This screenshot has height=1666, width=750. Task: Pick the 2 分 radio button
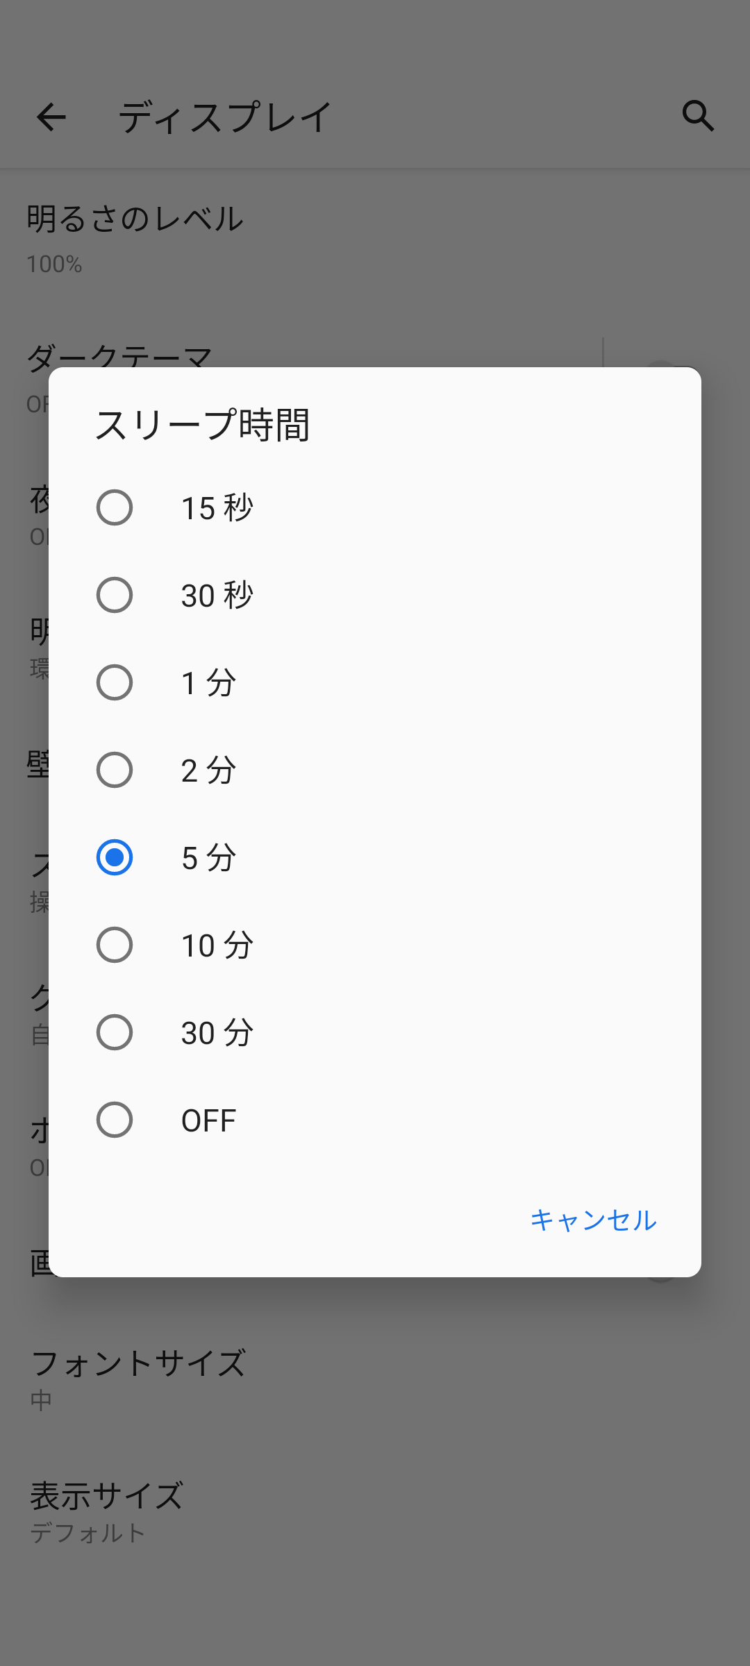click(115, 770)
